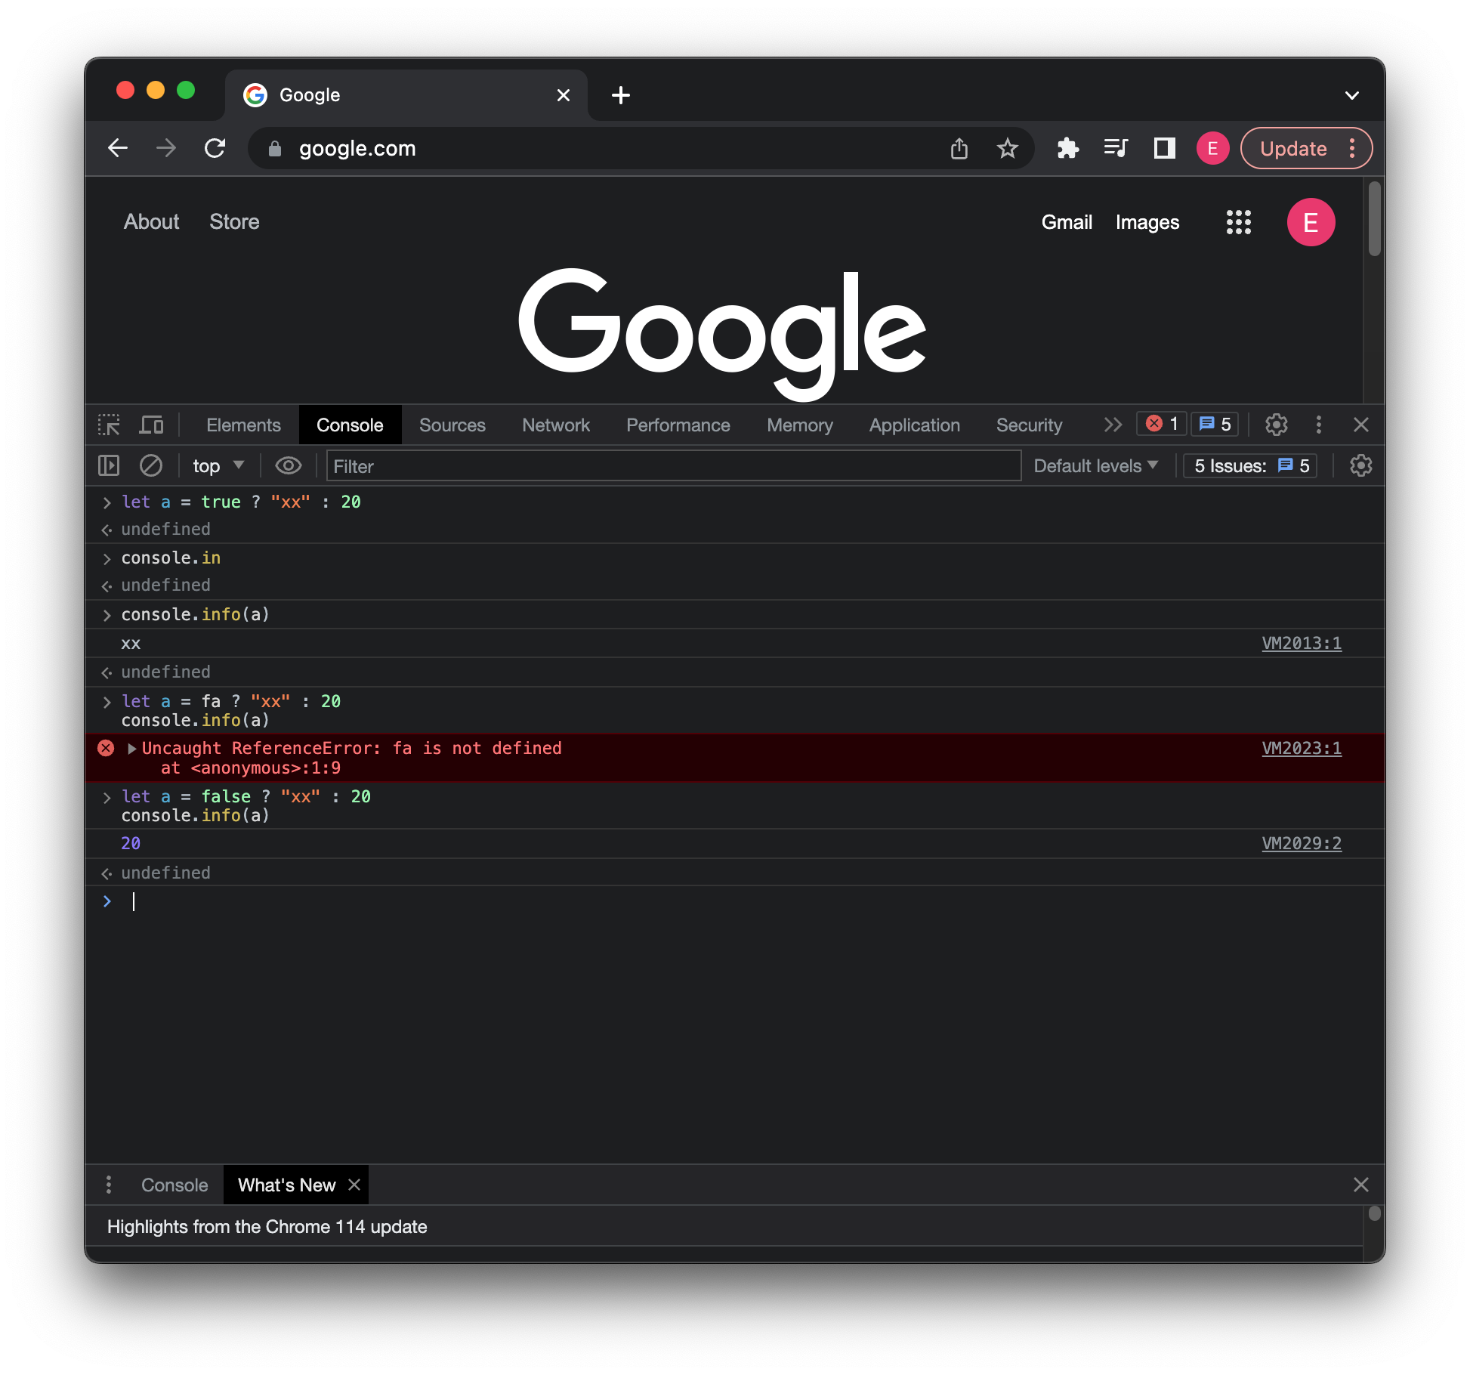
Task: Activate the inspect element picker
Action: (109, 425)
